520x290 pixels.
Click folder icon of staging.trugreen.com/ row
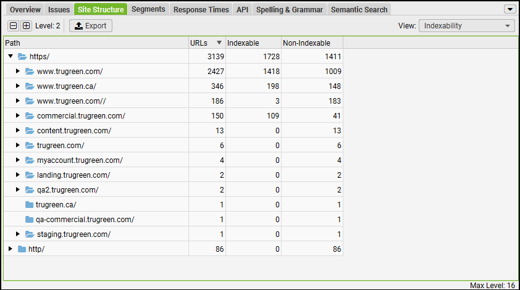[30, 234]
